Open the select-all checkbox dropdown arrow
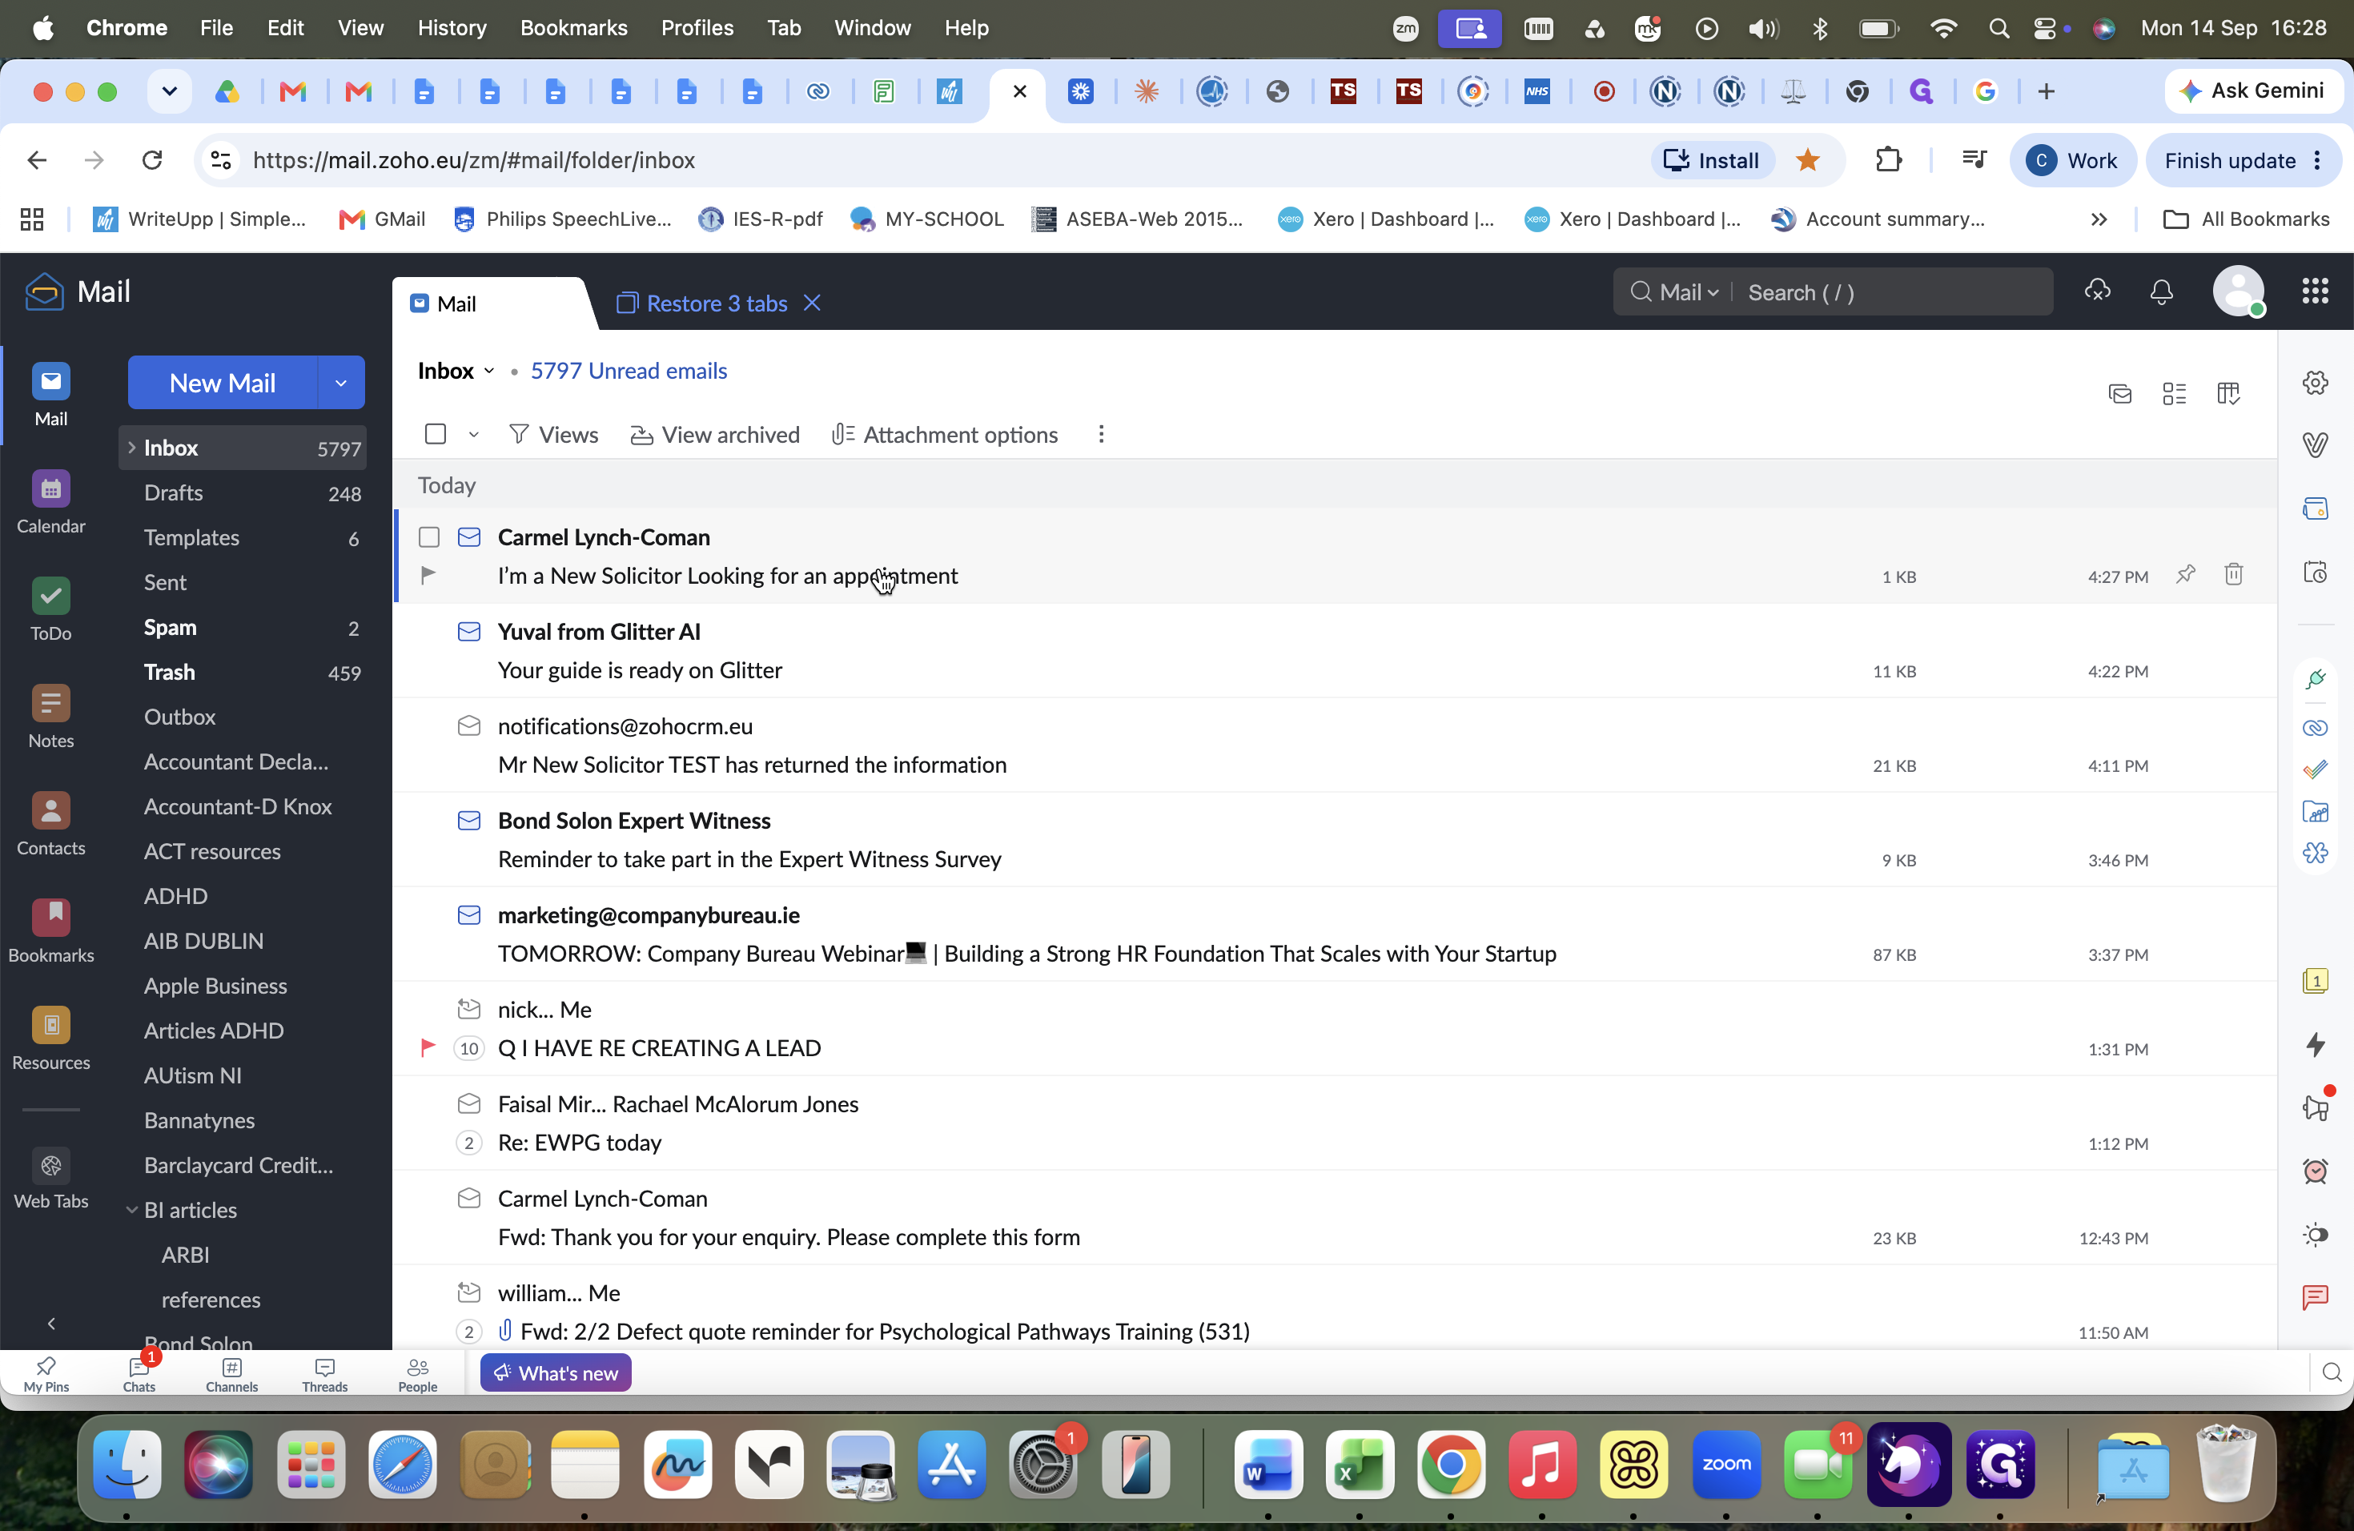 (474, 435)
